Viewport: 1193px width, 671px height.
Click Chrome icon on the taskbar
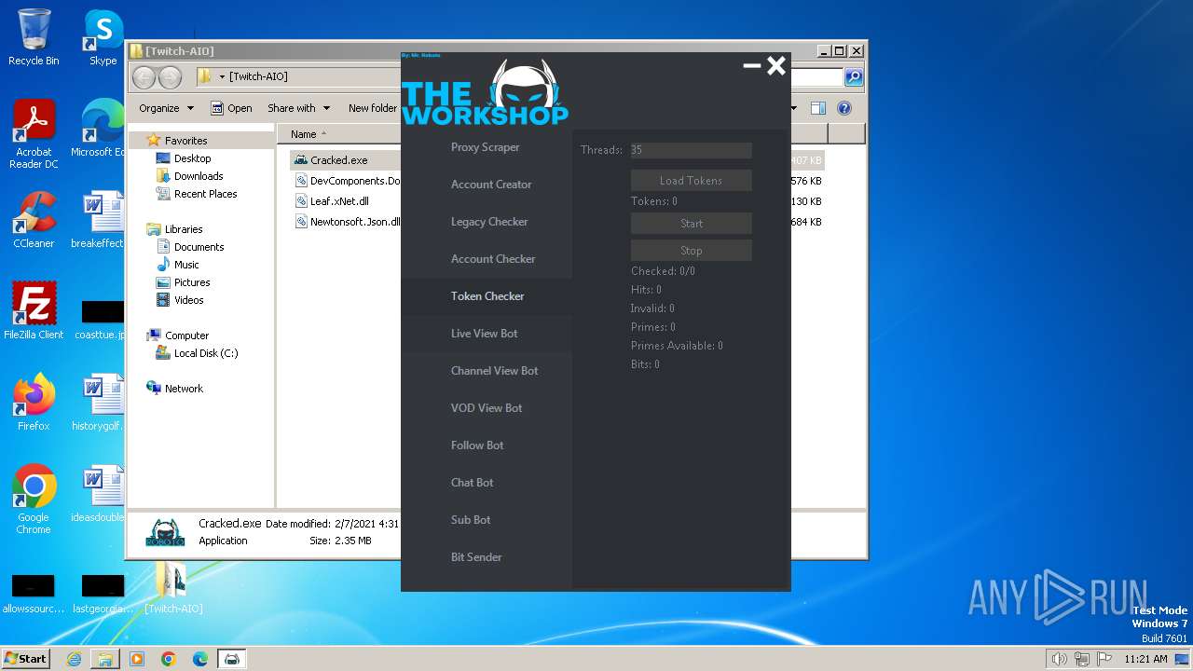click(x=168, y=659)
